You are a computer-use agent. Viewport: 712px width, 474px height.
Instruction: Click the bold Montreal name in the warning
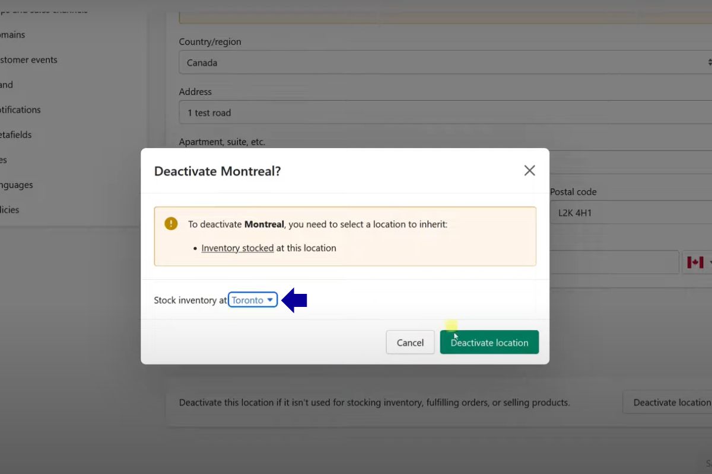pos(264,225)
